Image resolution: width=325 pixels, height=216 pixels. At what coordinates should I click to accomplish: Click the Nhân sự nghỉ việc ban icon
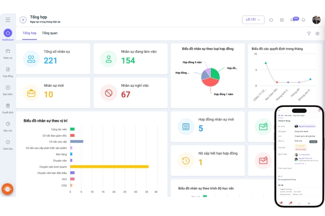tap(109, 93)
